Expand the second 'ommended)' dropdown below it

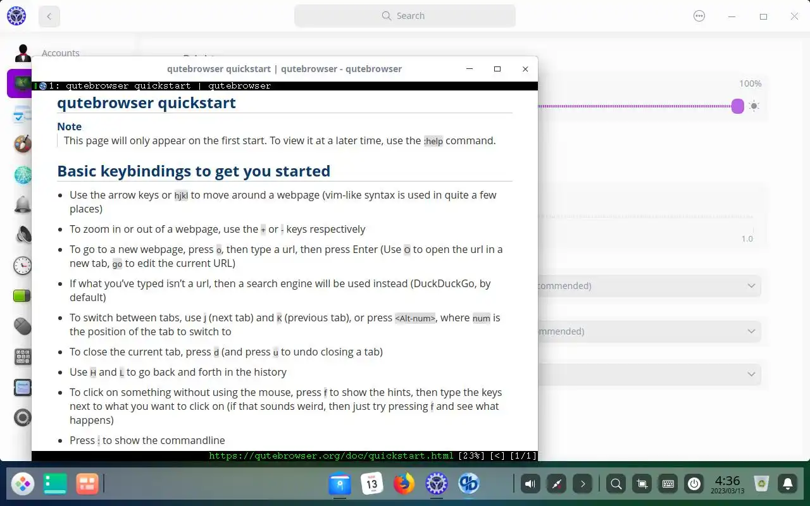click(x=649, y=331)
